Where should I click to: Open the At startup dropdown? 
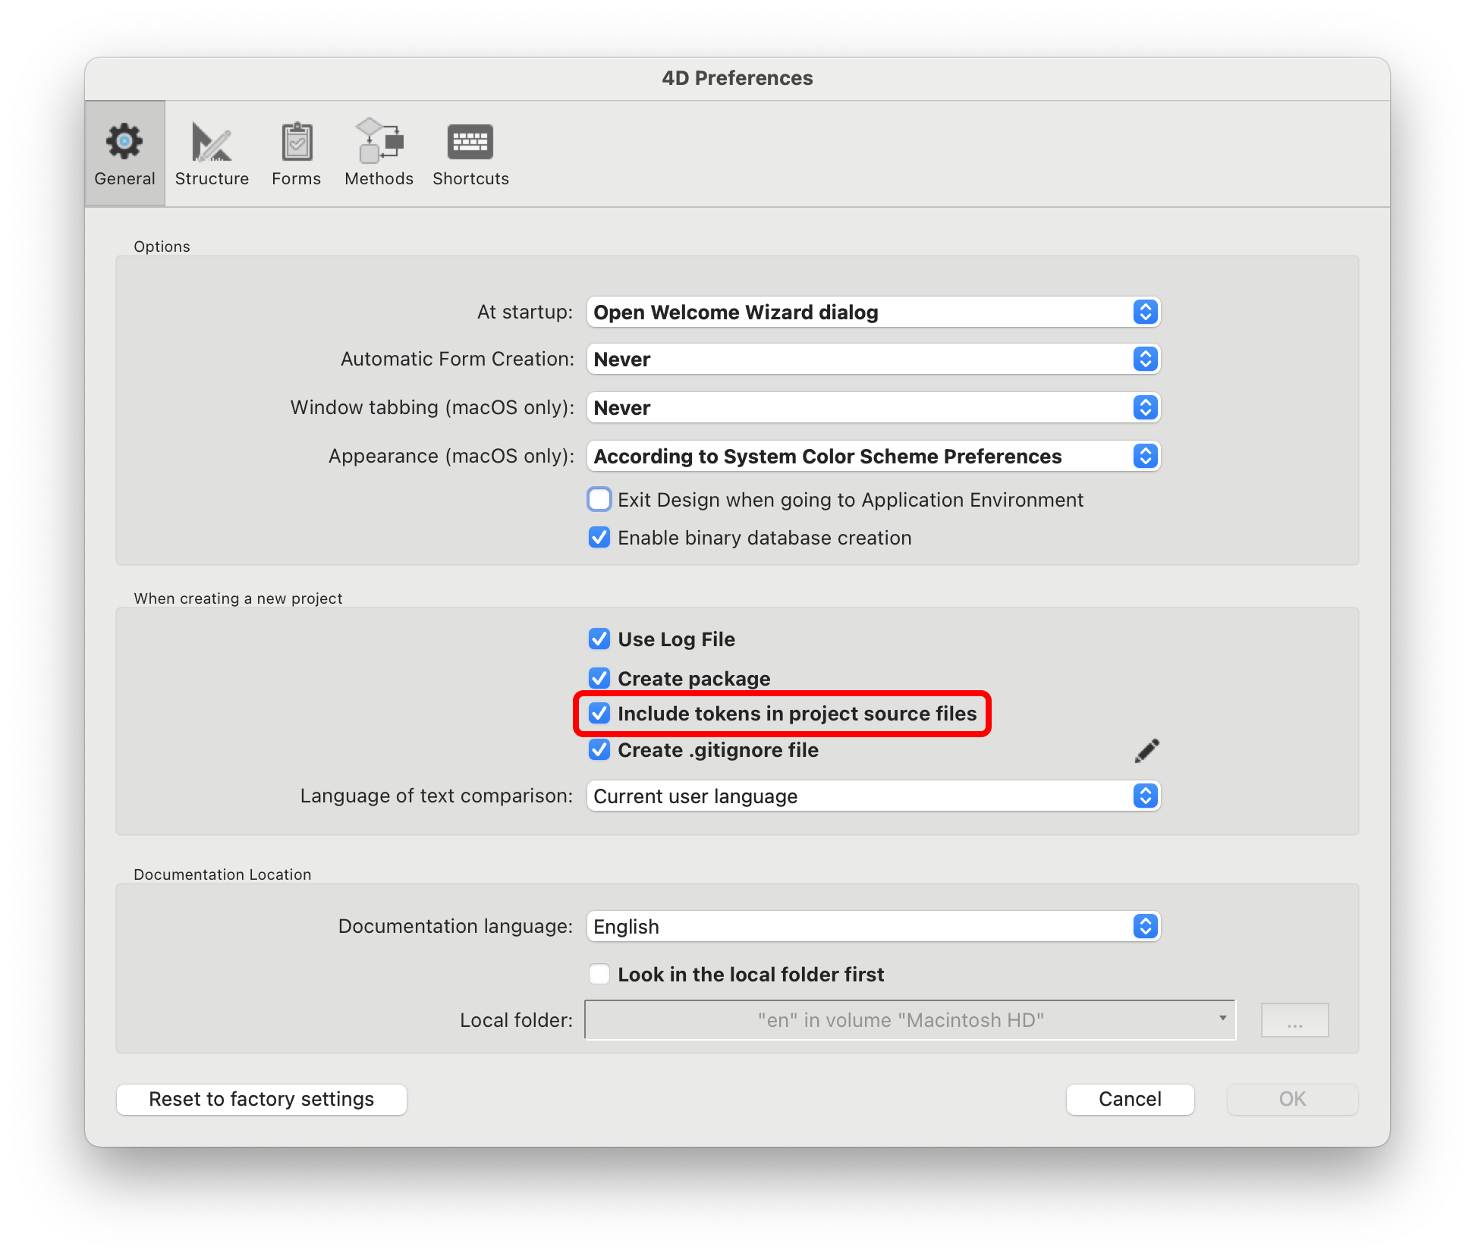click(x=873, y=312)
